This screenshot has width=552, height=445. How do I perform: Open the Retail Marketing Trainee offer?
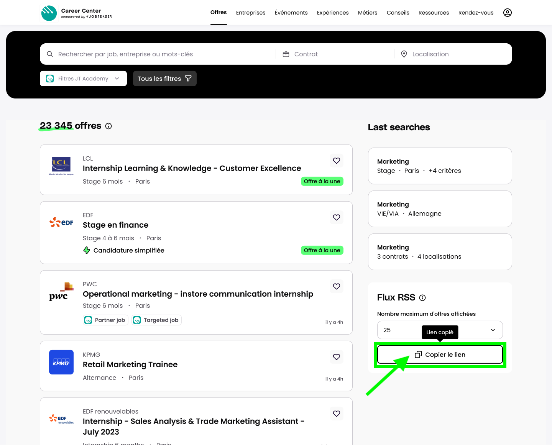pos(130,365)
